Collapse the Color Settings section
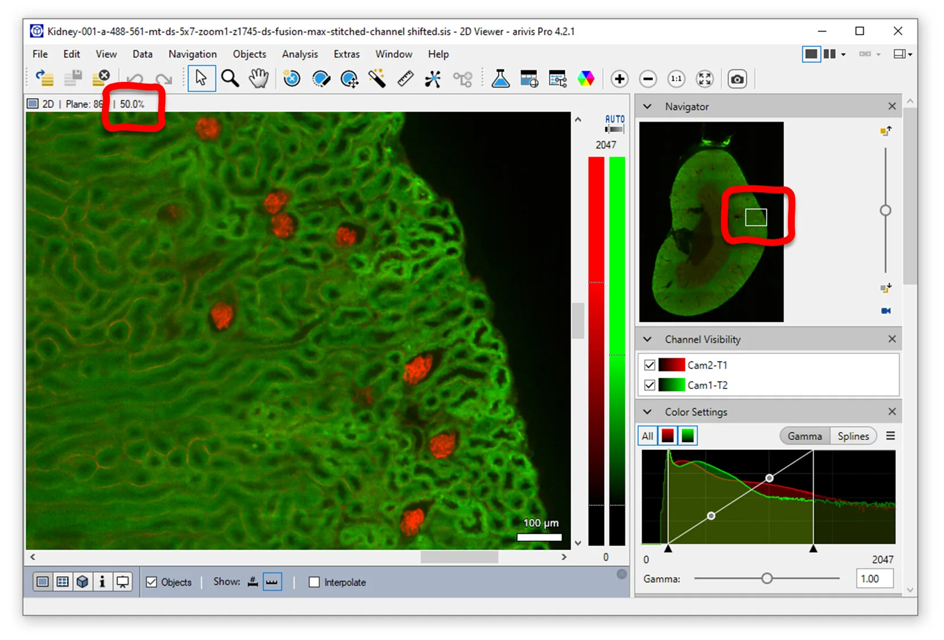944x640 pixels. point(647,411)
